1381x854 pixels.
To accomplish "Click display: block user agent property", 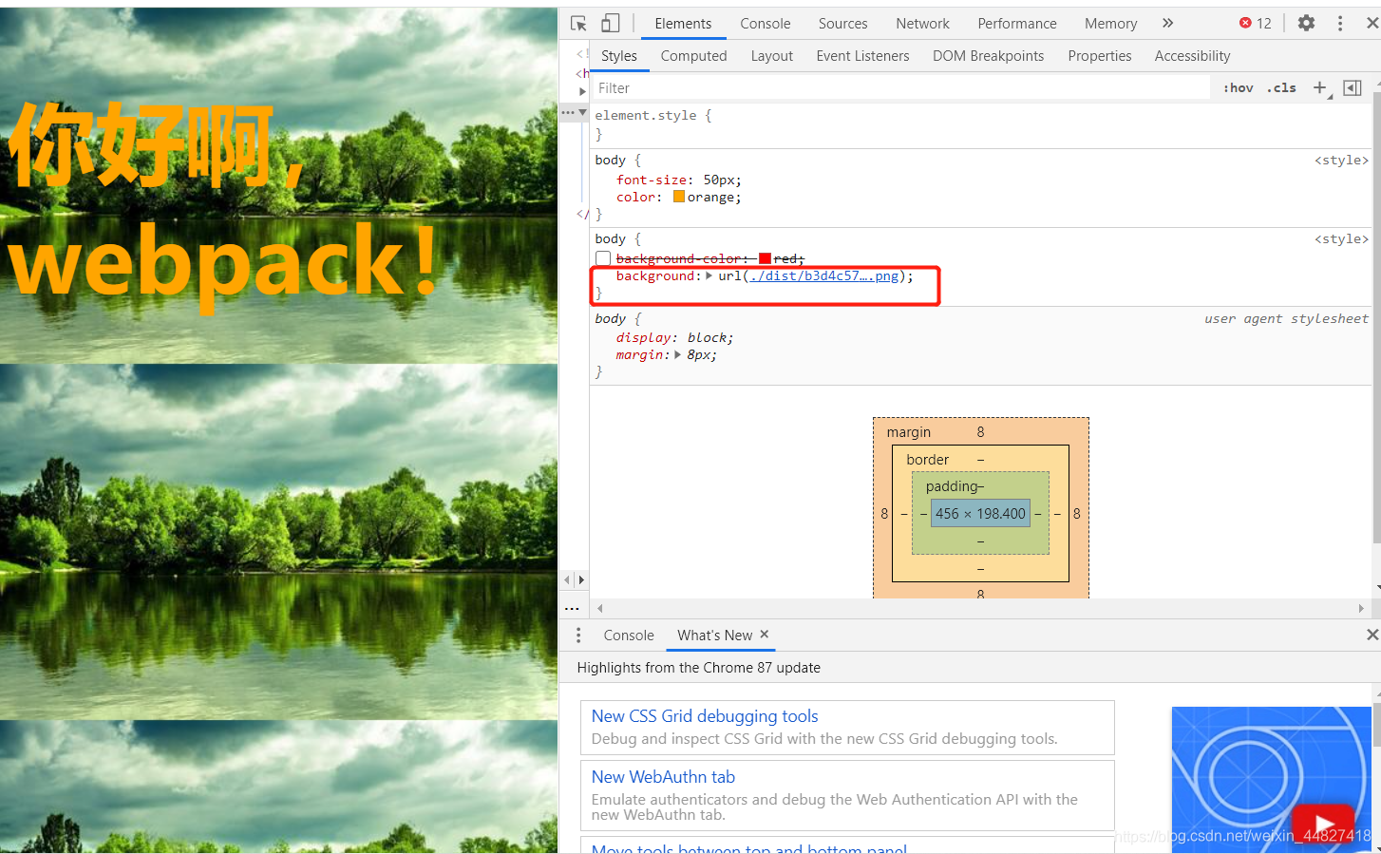I will [x=674, y=337].
